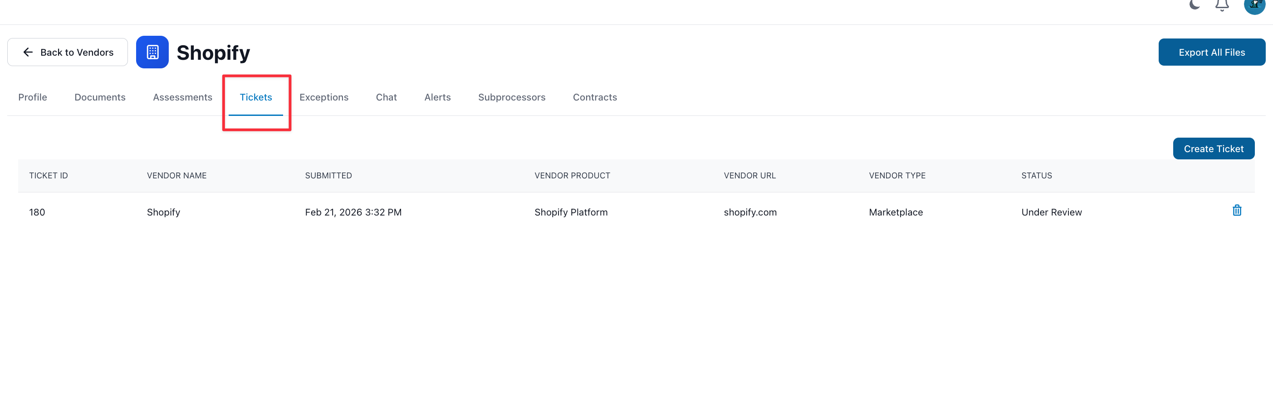Switch to Subprocessors tab

[512, 97]
